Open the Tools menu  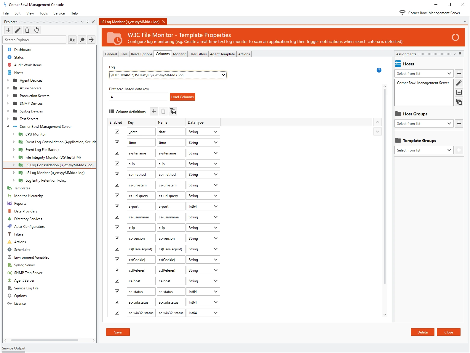tap(44, 13)
